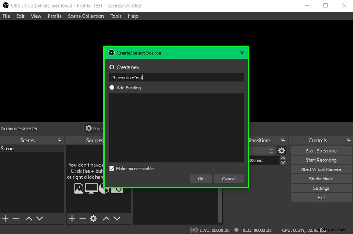Remove selected scene with minus icon
This screenshot has width=353, height=234.
[16, 219]
